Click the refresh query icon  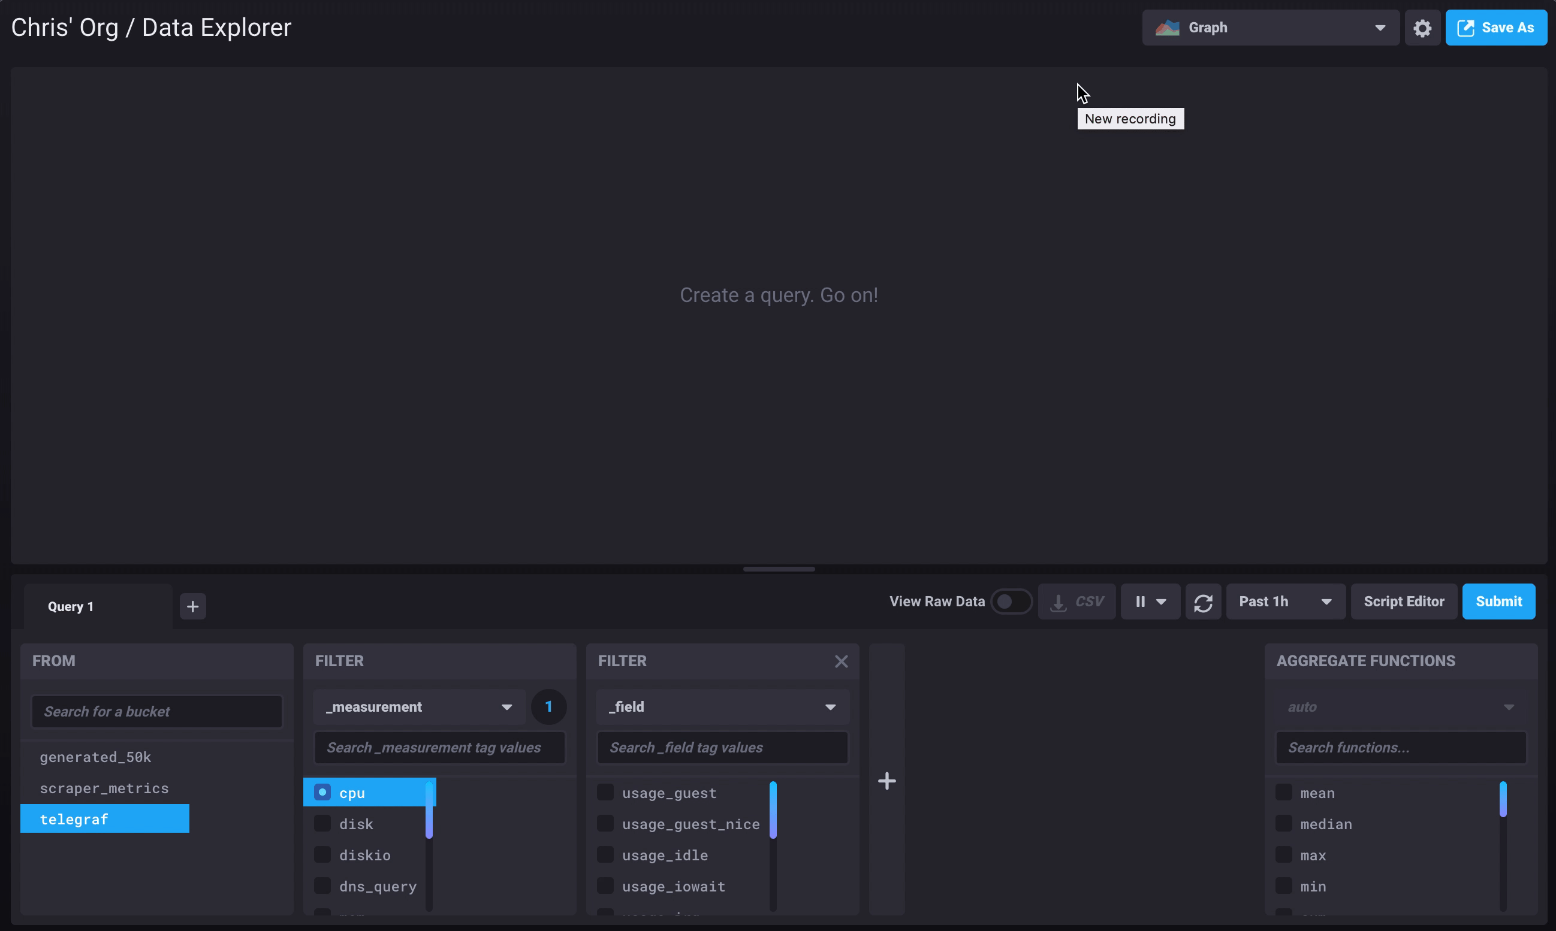(1202, 602)
